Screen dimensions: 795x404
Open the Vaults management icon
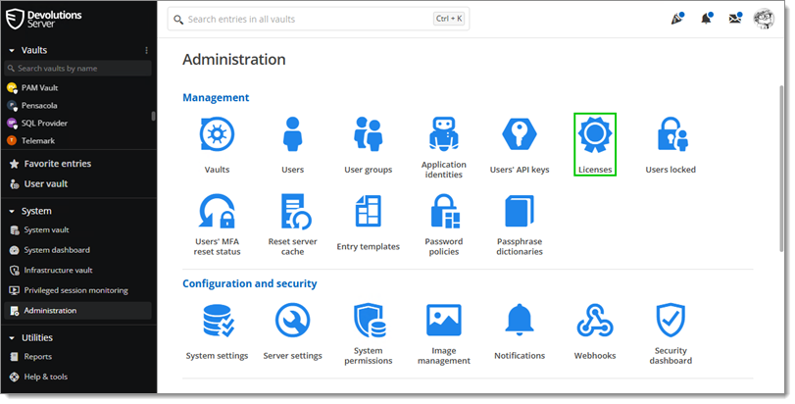(x=217, y=136)
